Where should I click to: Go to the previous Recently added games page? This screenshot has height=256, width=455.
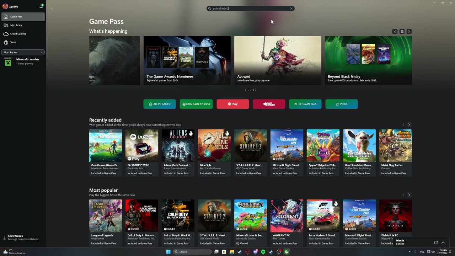coord(403,125)
